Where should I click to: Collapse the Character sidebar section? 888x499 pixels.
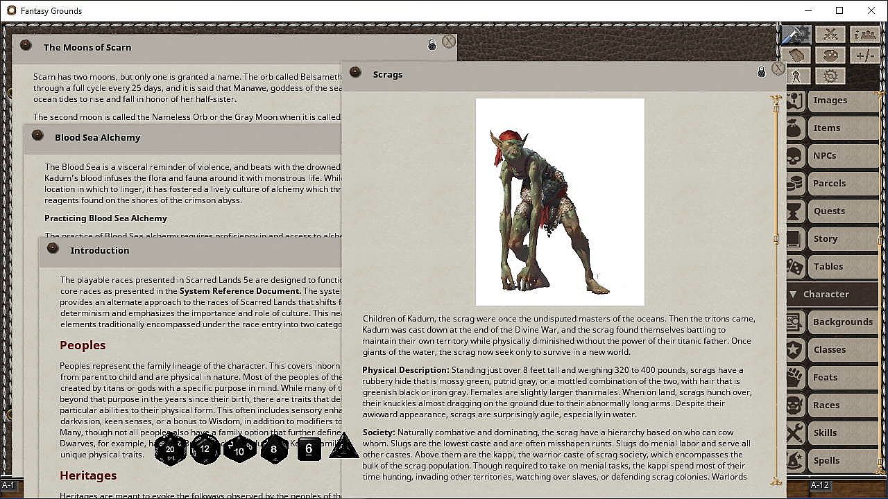click(x=832, y=295)
